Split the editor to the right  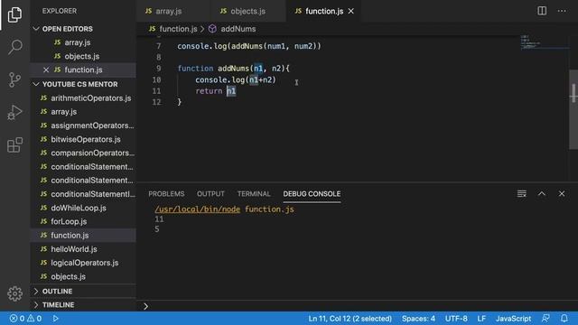pos(542,11)
